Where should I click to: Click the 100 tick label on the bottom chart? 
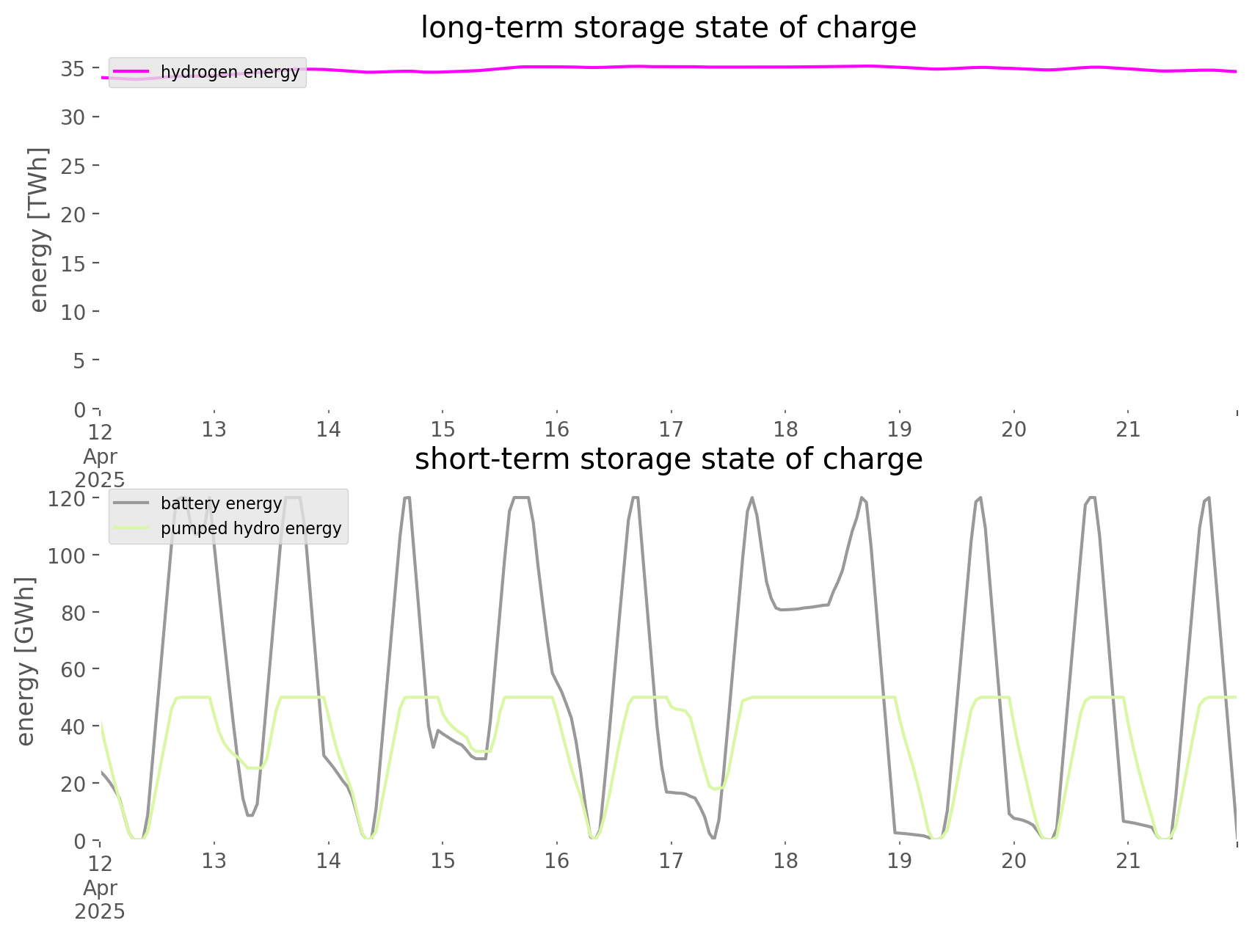click(67, 556)
